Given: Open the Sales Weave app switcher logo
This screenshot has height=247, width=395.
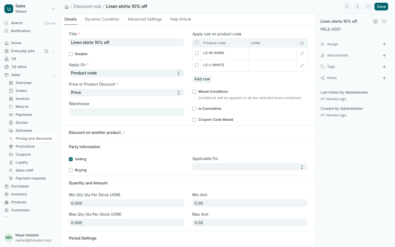Looking at the screenshot, I should pos(9,9).
